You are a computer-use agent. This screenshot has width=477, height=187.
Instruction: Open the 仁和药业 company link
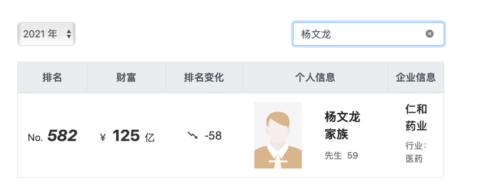coord(416,118)
